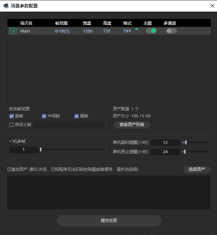Image resolution: width=217 pixels, height=235 pixels.
Task: Open 查看资产列表 button
Action: (132, 125)
